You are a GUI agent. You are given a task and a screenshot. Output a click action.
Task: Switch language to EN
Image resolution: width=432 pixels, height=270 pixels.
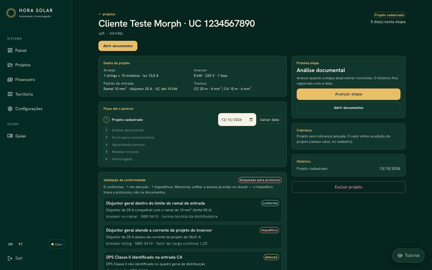[10, 244]
